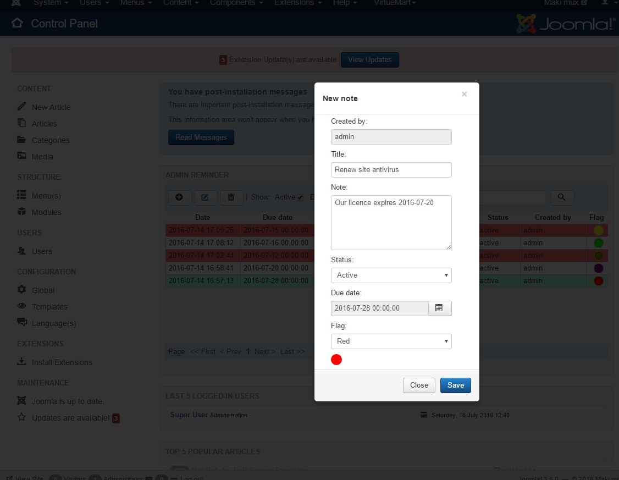Click the Install Extensions download icon
The image size is (619, 480).
pyautogui.click(x=21, y=362)
